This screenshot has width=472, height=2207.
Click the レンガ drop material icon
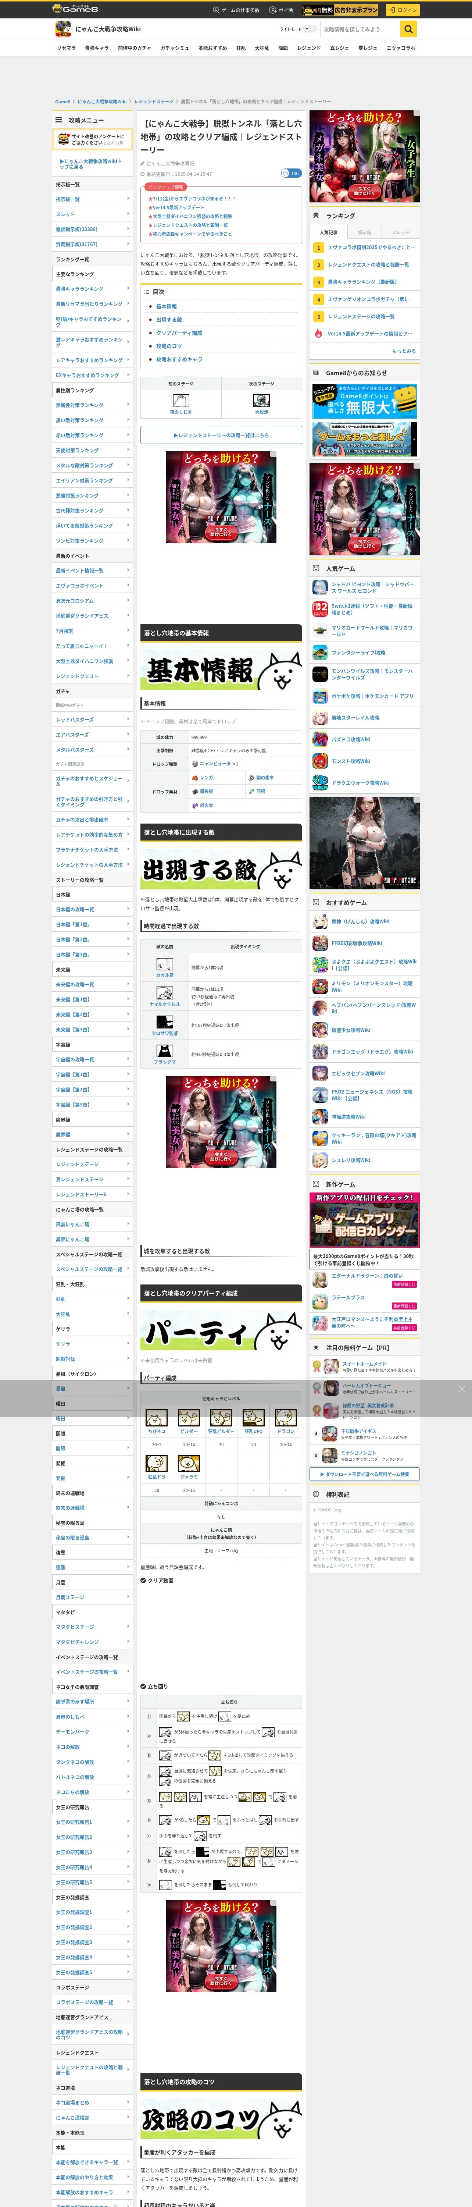[x=195, y=778]
